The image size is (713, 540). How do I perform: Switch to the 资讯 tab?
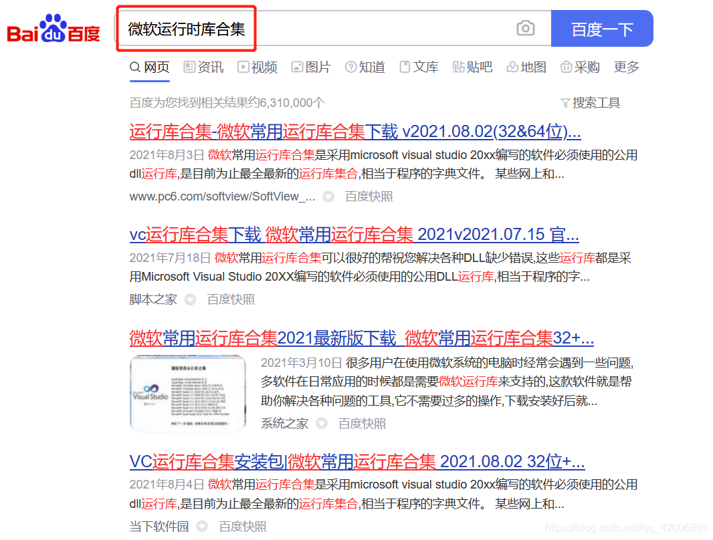[x=204, y=67]
